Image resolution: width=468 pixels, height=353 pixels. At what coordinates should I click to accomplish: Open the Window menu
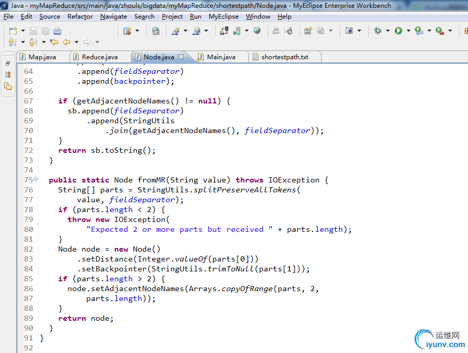point(258,17)
